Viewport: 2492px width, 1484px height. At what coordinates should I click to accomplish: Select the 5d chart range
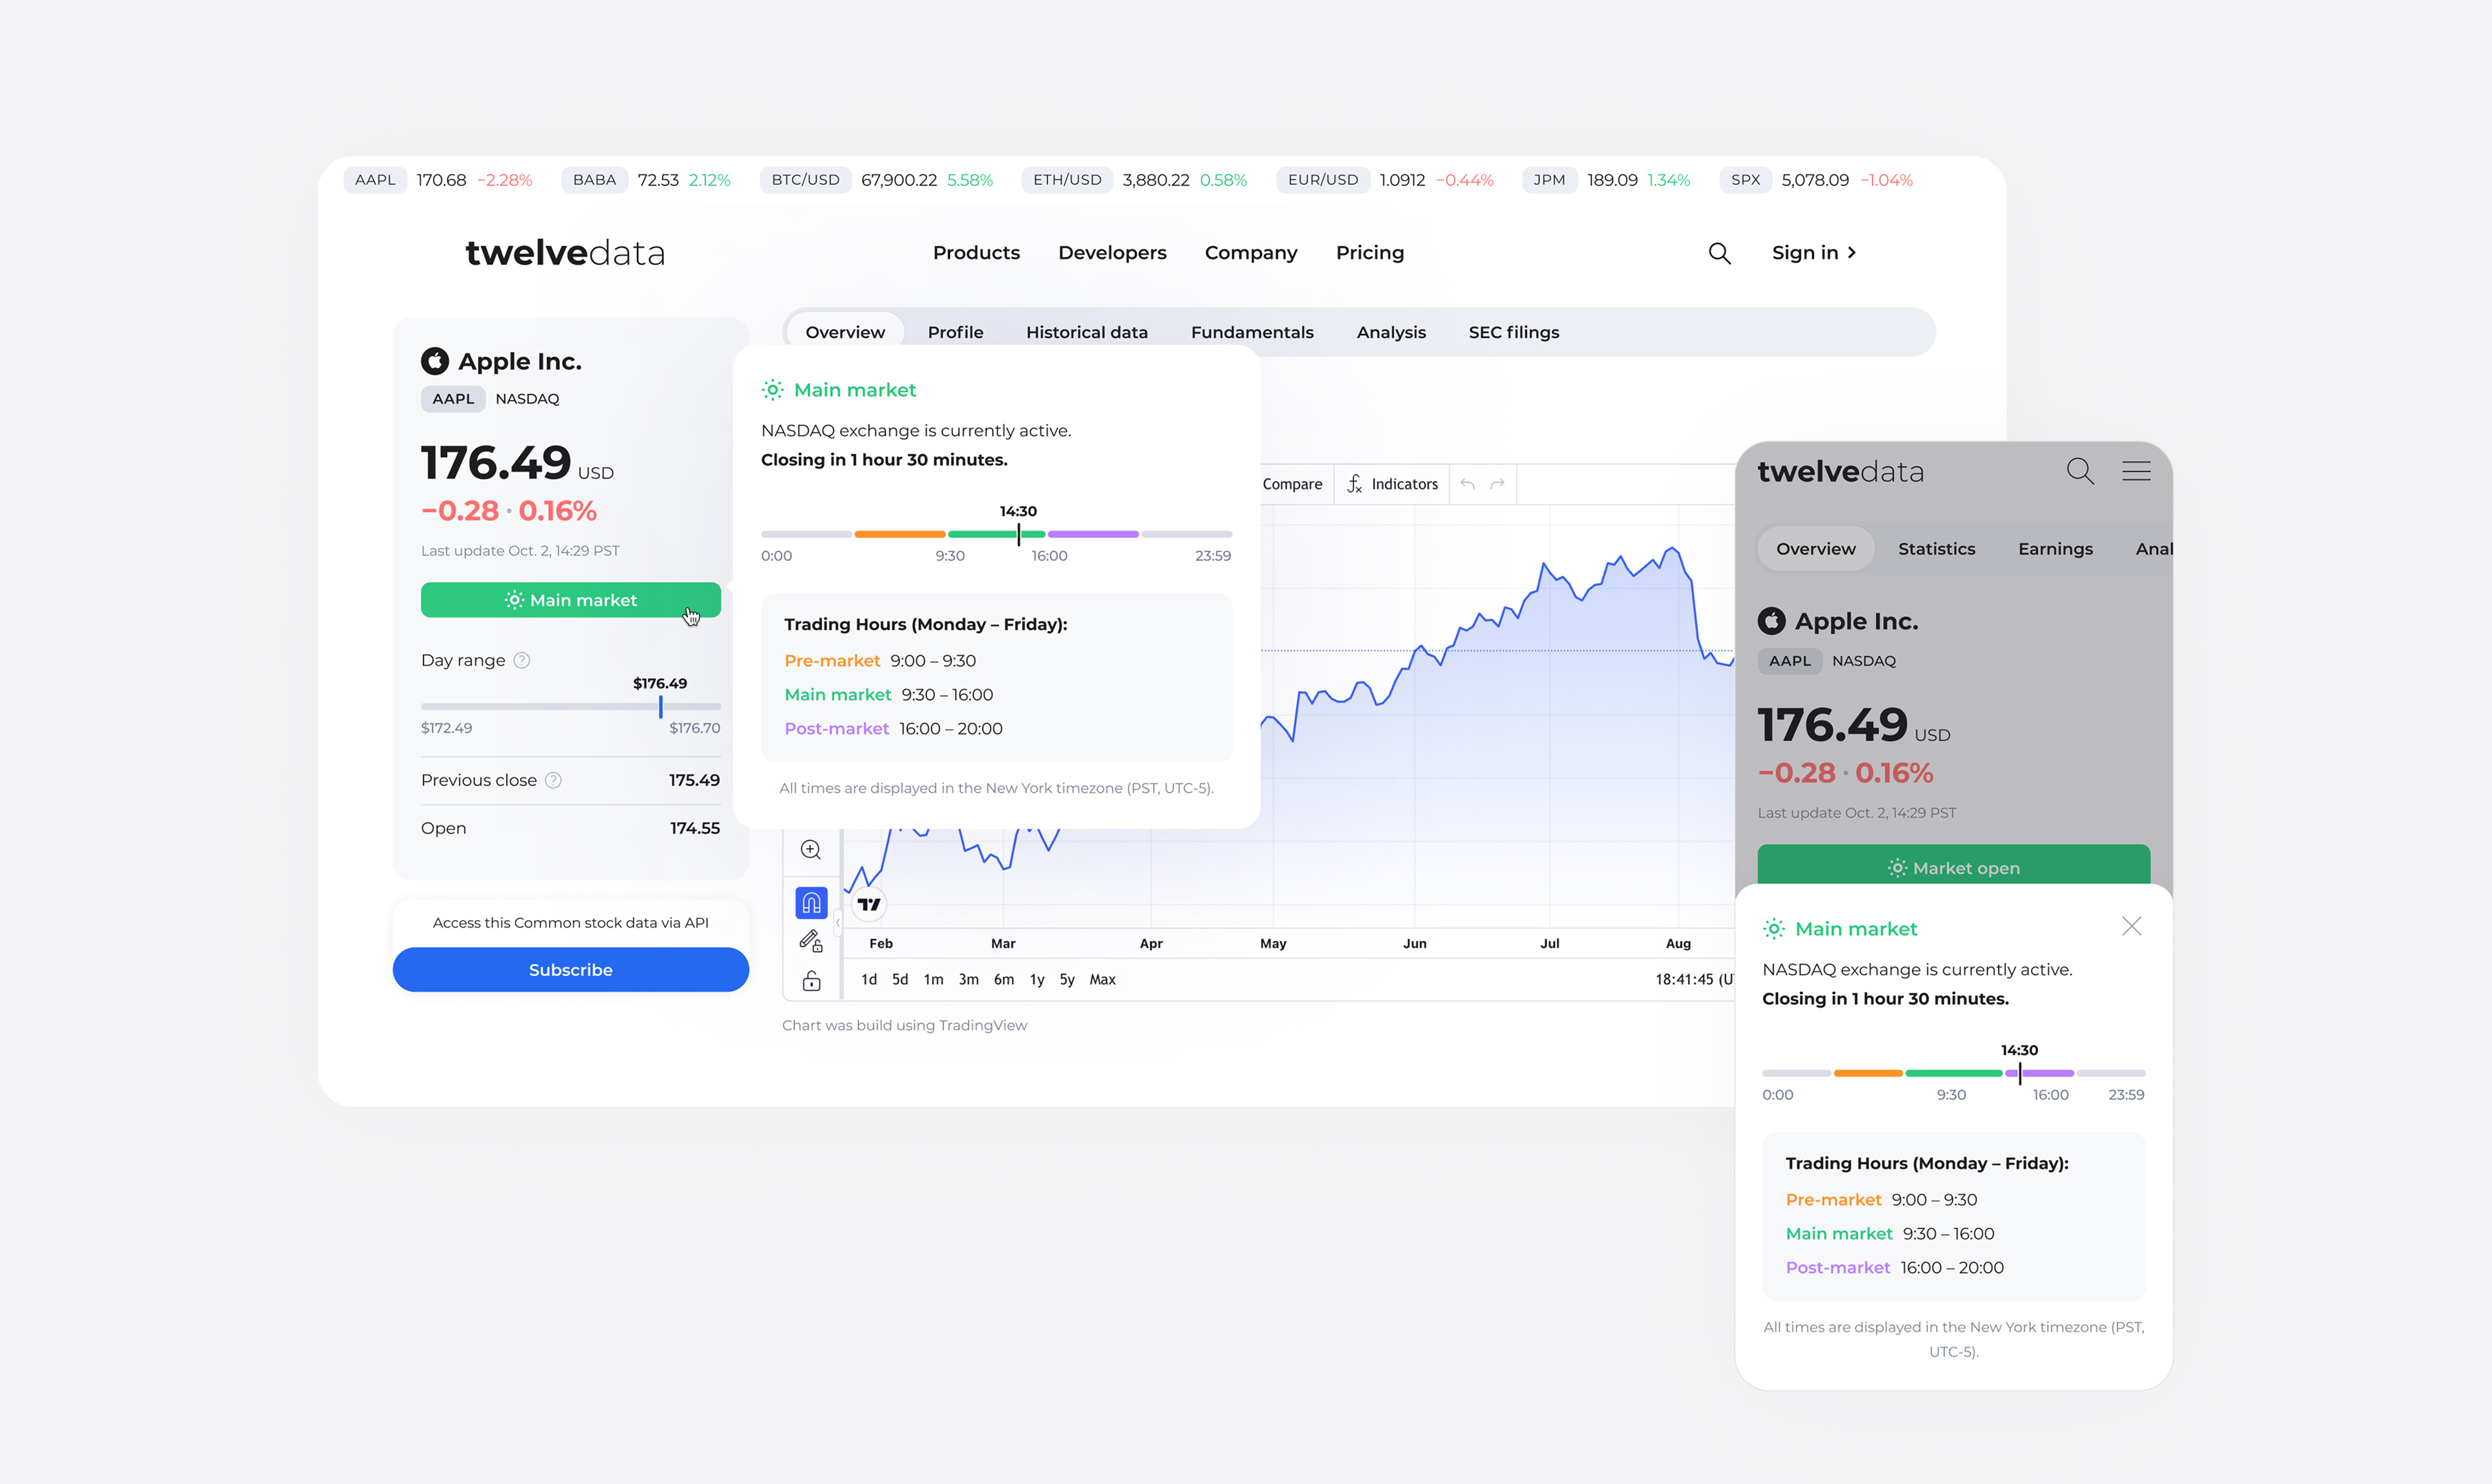[x=900, y=980]
